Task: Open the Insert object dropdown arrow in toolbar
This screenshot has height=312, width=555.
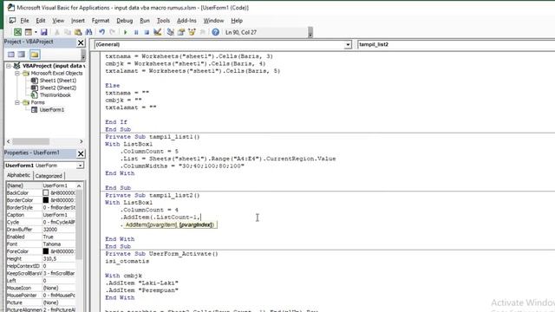Action: pyautogui.click(x=36, y=32)
